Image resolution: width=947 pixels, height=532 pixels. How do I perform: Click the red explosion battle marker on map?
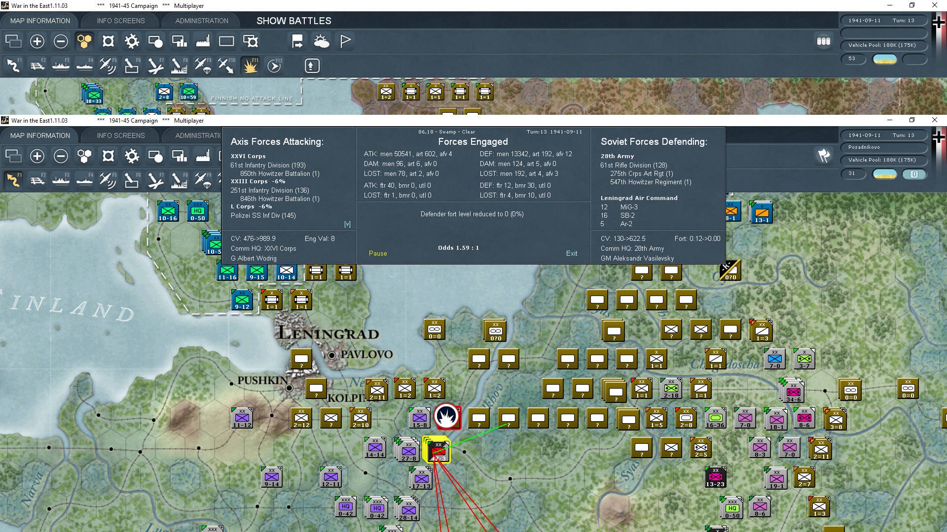point(447,417)
